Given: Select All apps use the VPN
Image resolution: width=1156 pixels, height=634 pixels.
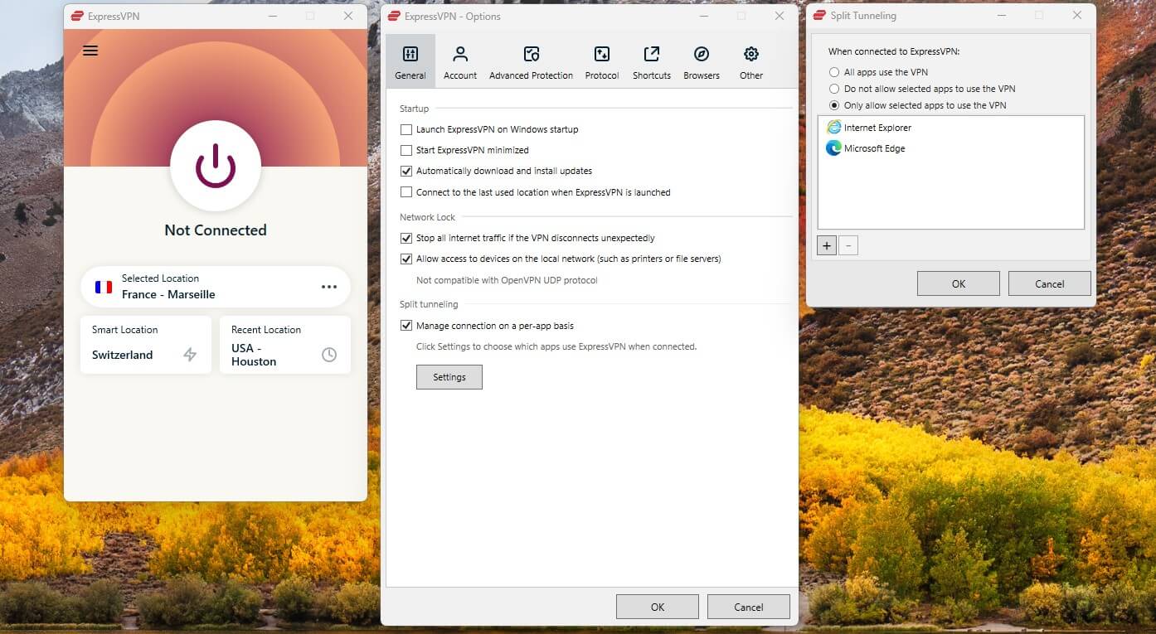Looking at the screenshot, I should click(x=834, y=72).
